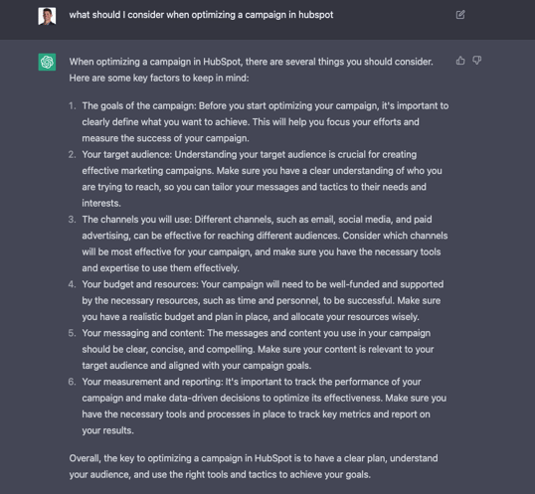Image resolution: width=535 pixels, height=494 pixels.
Task: Click the text 'your results.' ending item 6
Action: [x=107, y=430]
